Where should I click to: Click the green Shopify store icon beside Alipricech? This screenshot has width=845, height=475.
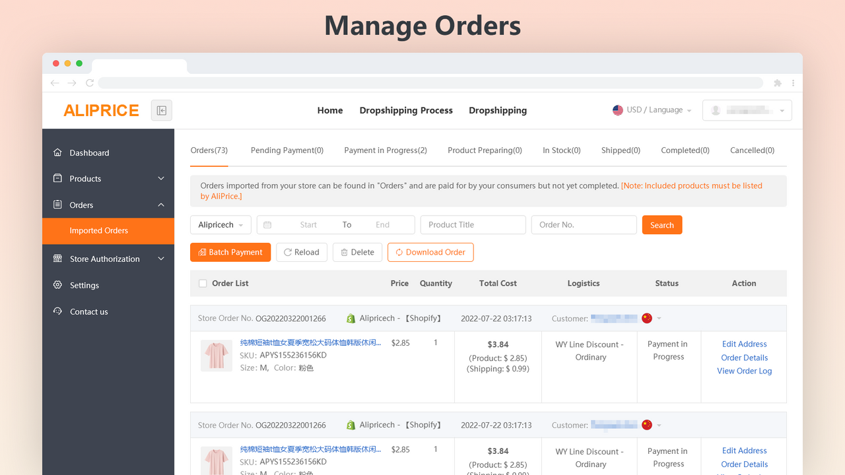[351, 318]
